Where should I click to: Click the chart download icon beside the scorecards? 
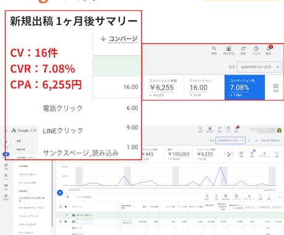tap(264, 153)
